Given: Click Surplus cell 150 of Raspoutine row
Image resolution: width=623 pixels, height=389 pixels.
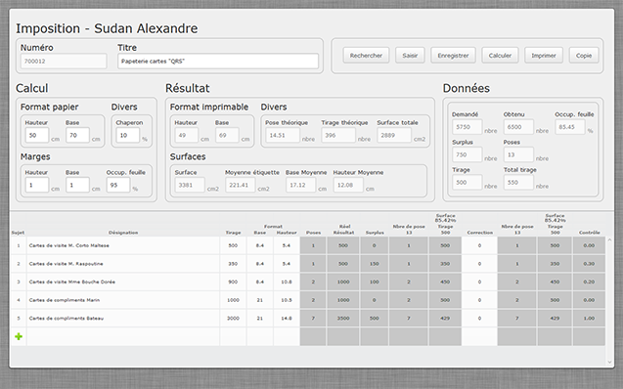Looking at the screenshot, I should (x=375, y=264).
